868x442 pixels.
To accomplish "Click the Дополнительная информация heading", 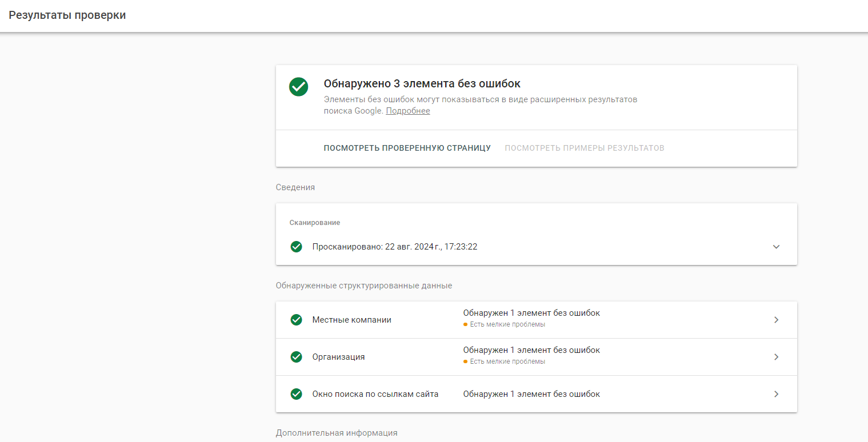I will (337, 433).
